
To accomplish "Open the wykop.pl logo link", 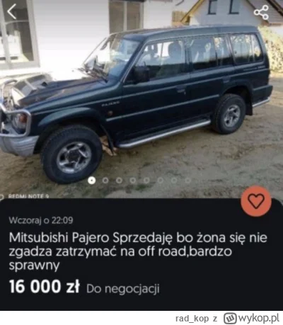I will (x=231, y=319).
